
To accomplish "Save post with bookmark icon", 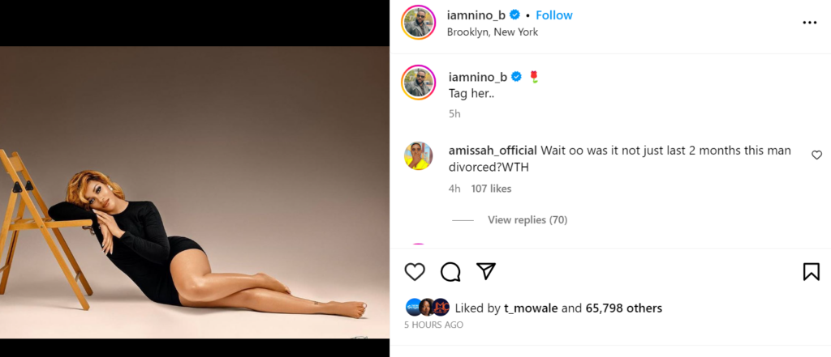I will (811, 272).
